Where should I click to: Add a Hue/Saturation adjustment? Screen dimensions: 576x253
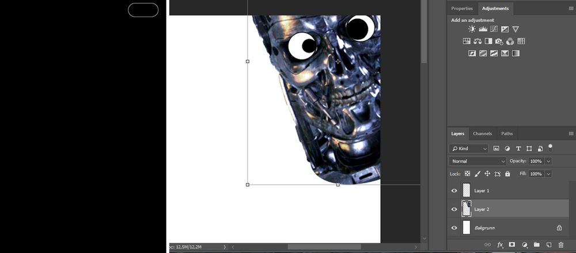coord(467,41)
